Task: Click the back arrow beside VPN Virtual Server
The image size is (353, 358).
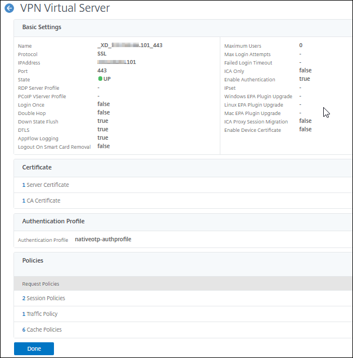Action: click(x=9, y=9)
